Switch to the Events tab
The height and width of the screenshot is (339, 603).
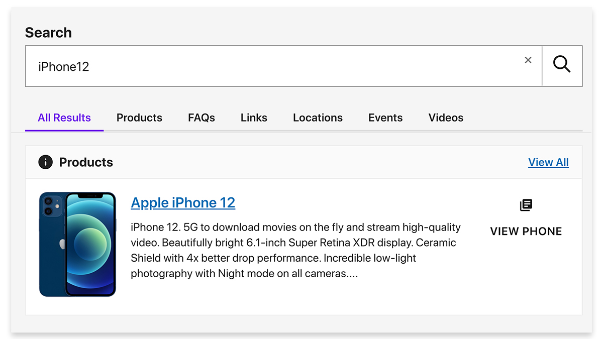(x=385, y=118)
